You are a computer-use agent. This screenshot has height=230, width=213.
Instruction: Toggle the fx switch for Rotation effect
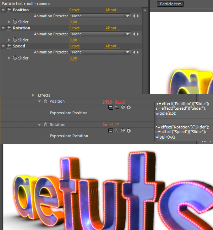coord(9,28)
